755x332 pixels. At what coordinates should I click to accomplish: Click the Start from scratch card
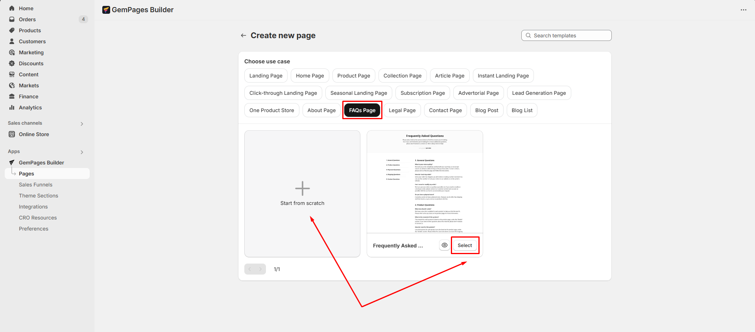[x=302, y=194]
